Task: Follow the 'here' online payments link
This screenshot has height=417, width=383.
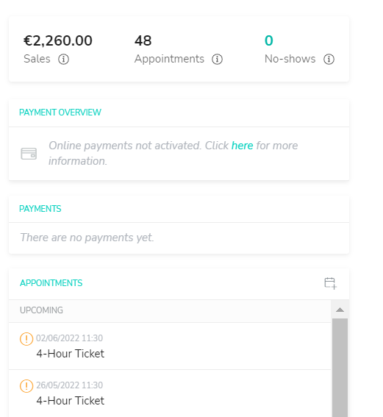Action: tap(242, 146)
